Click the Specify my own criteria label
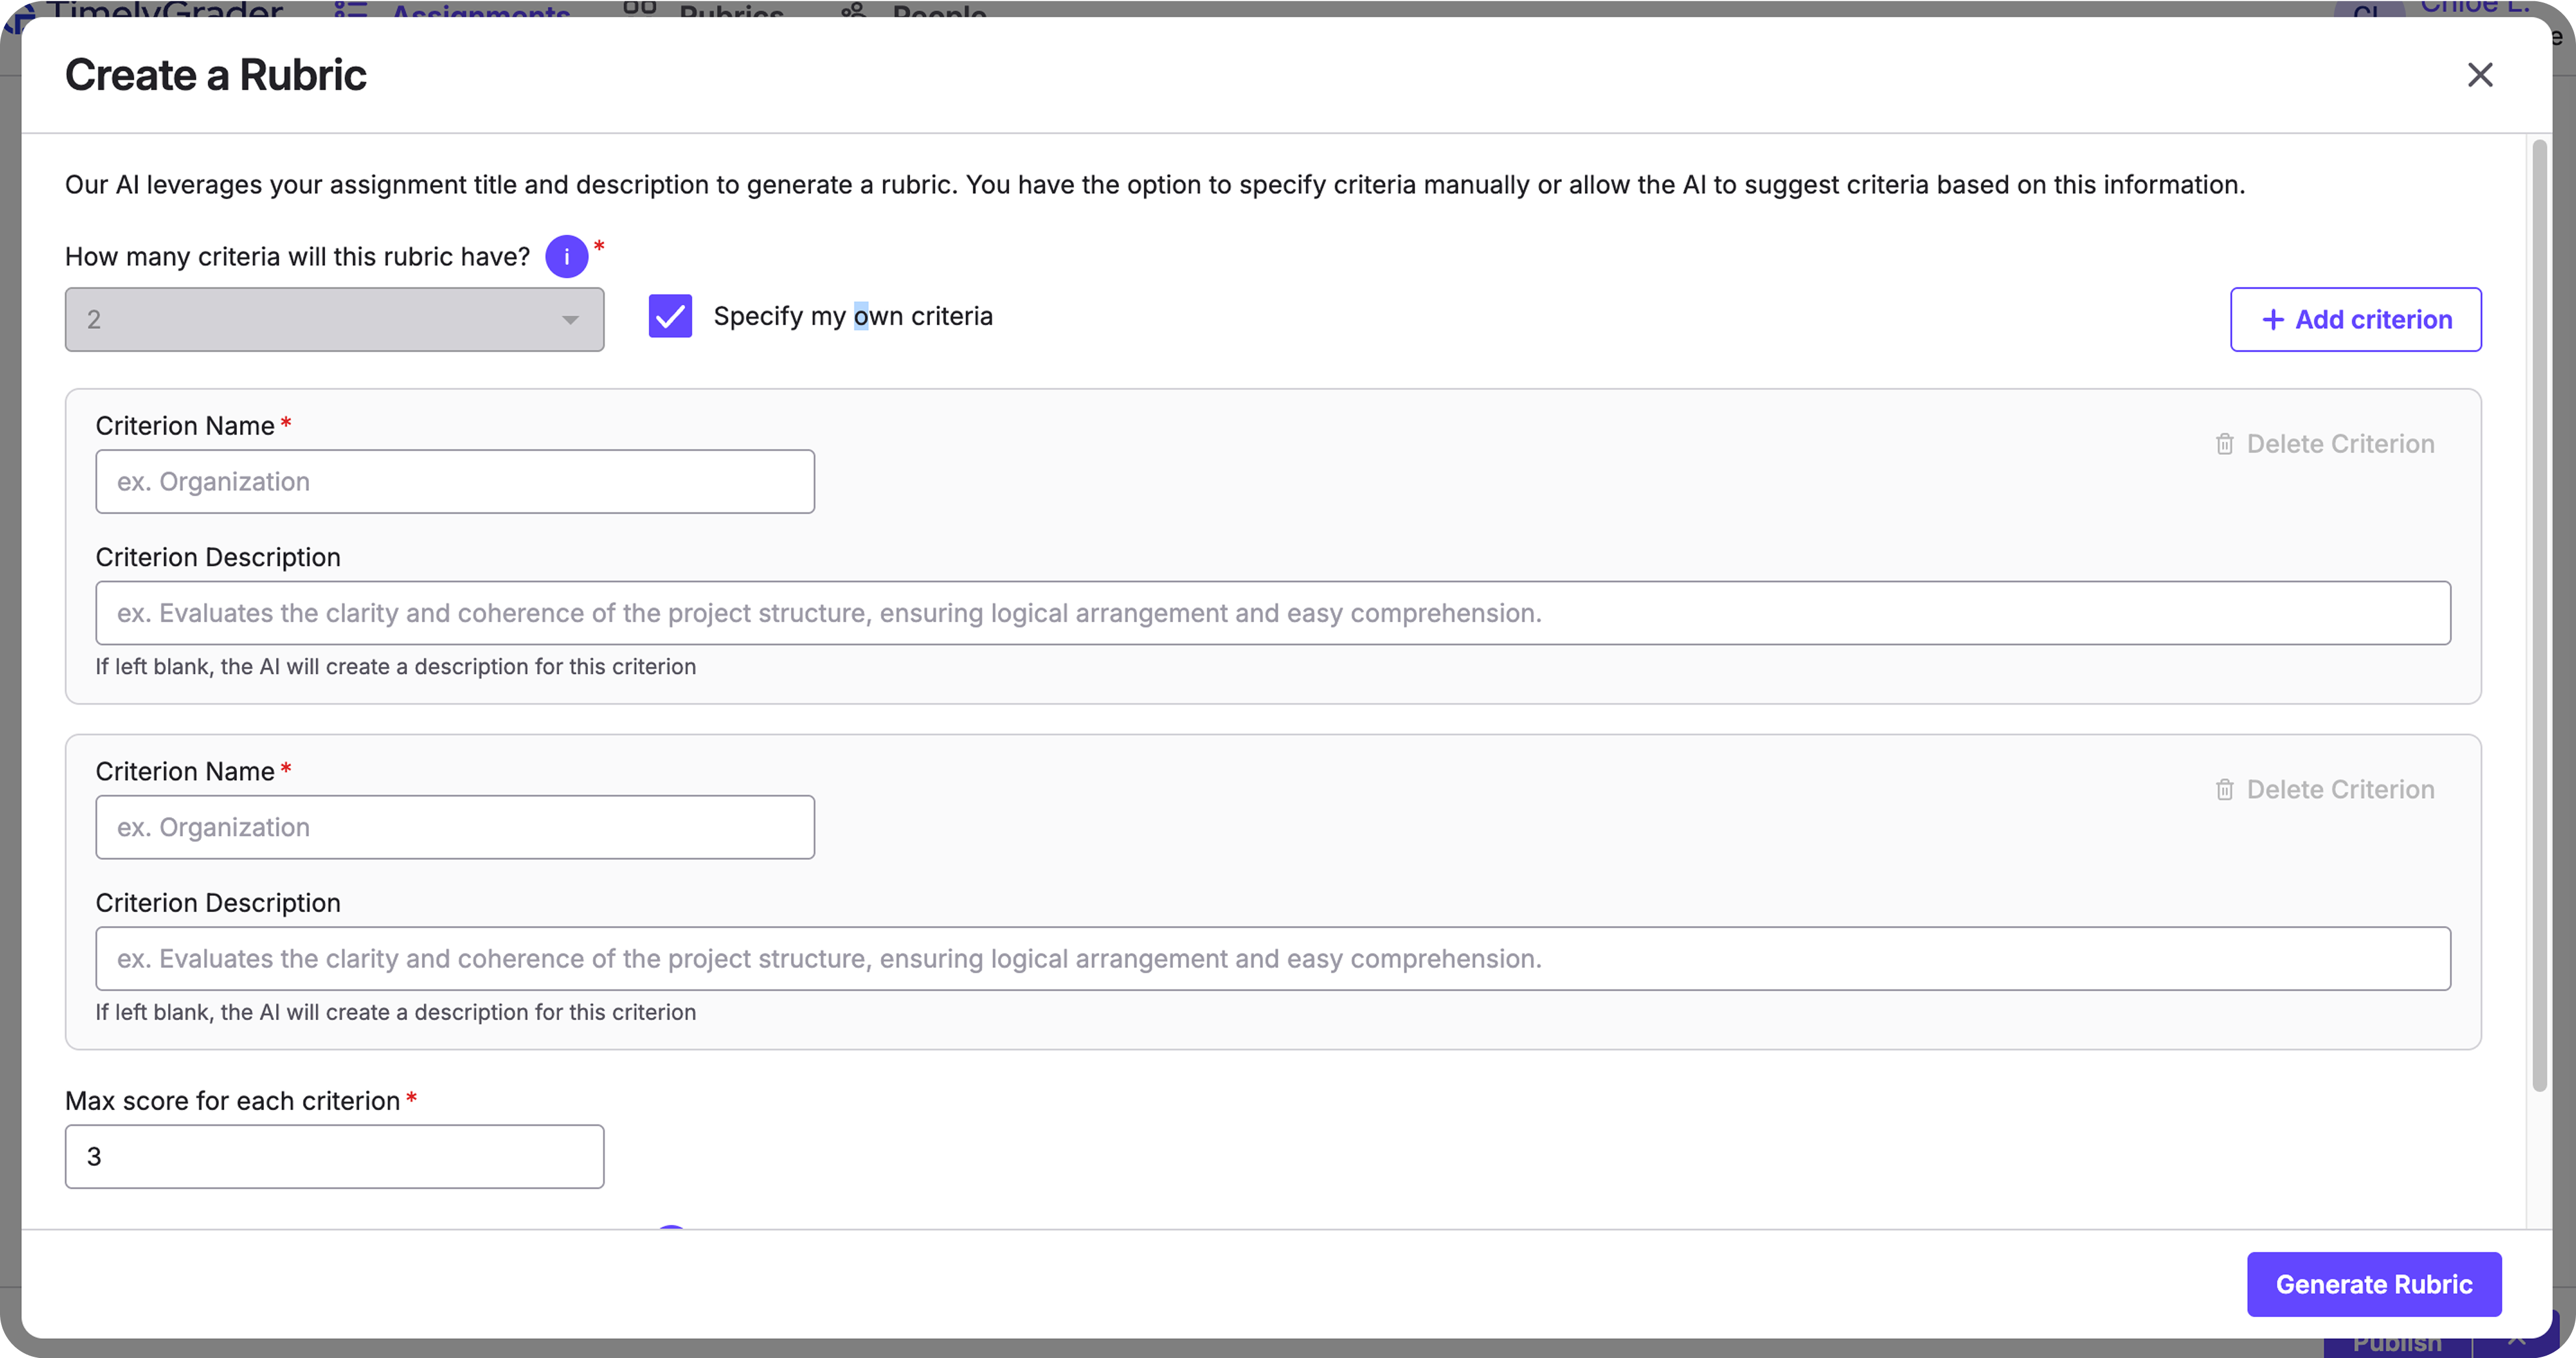The height and width of the screenshot is (1358, 2576). [x=853, y=317]
